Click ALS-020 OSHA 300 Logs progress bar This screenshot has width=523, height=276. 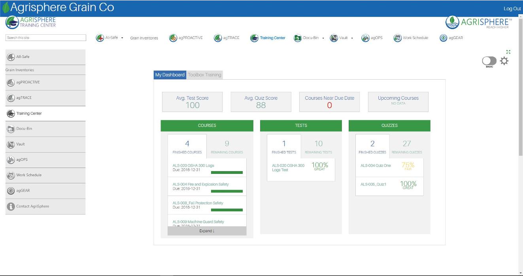click(x=227, y=172)
